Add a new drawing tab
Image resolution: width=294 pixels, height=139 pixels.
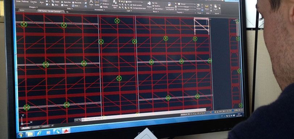[x=67, y=12]
